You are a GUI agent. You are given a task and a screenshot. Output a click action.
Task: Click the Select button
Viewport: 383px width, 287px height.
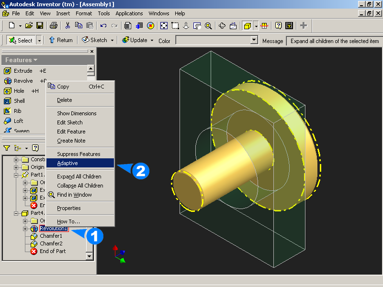[x=21, y=40]
